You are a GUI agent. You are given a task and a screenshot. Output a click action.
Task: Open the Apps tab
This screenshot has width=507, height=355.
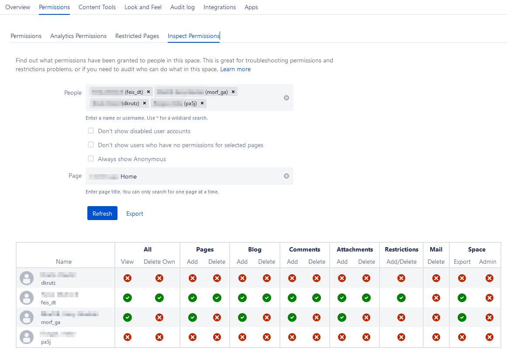tap(251, 7)
